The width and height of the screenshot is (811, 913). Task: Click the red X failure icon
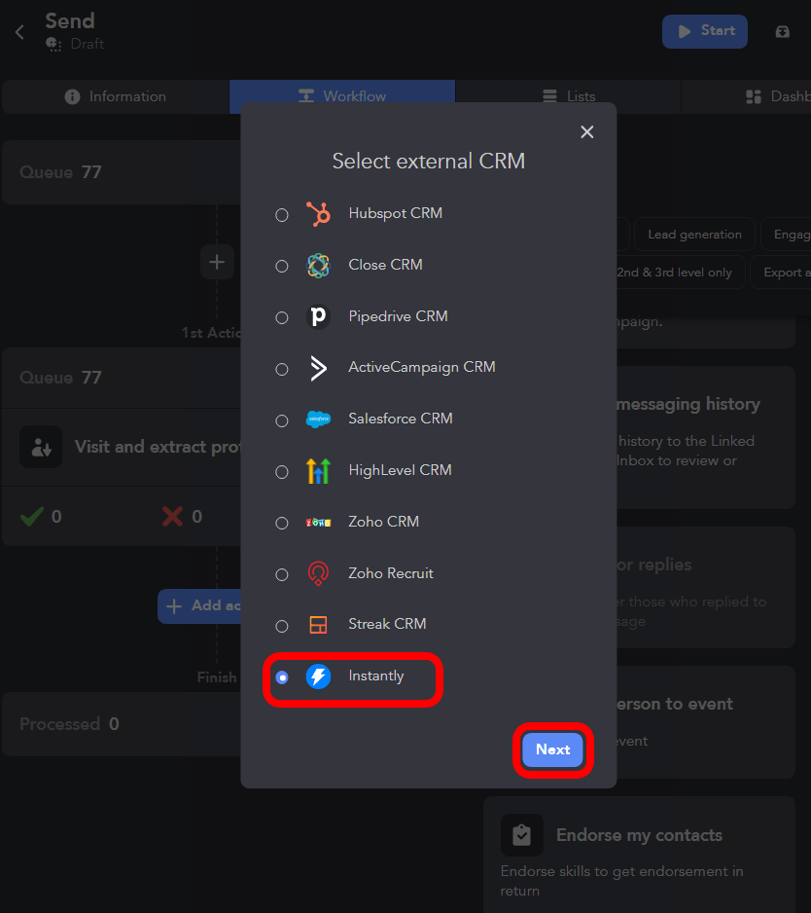point(172,517)
